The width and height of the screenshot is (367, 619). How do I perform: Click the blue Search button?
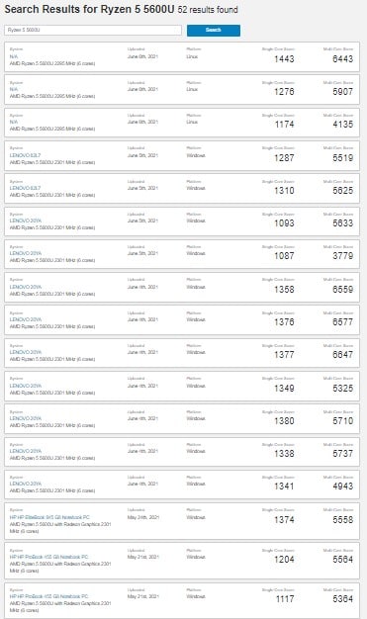point(214,31)
